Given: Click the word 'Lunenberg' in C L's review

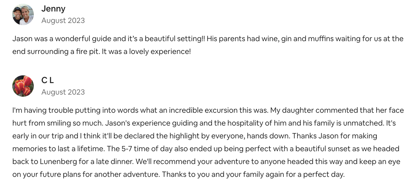Looking at the screenshot, I should pyautogui.click(x=55, y=162).
